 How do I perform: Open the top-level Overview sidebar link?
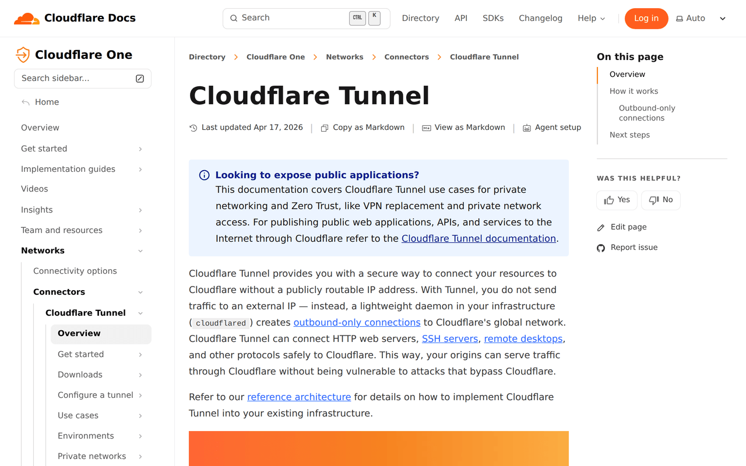(40, 128)
